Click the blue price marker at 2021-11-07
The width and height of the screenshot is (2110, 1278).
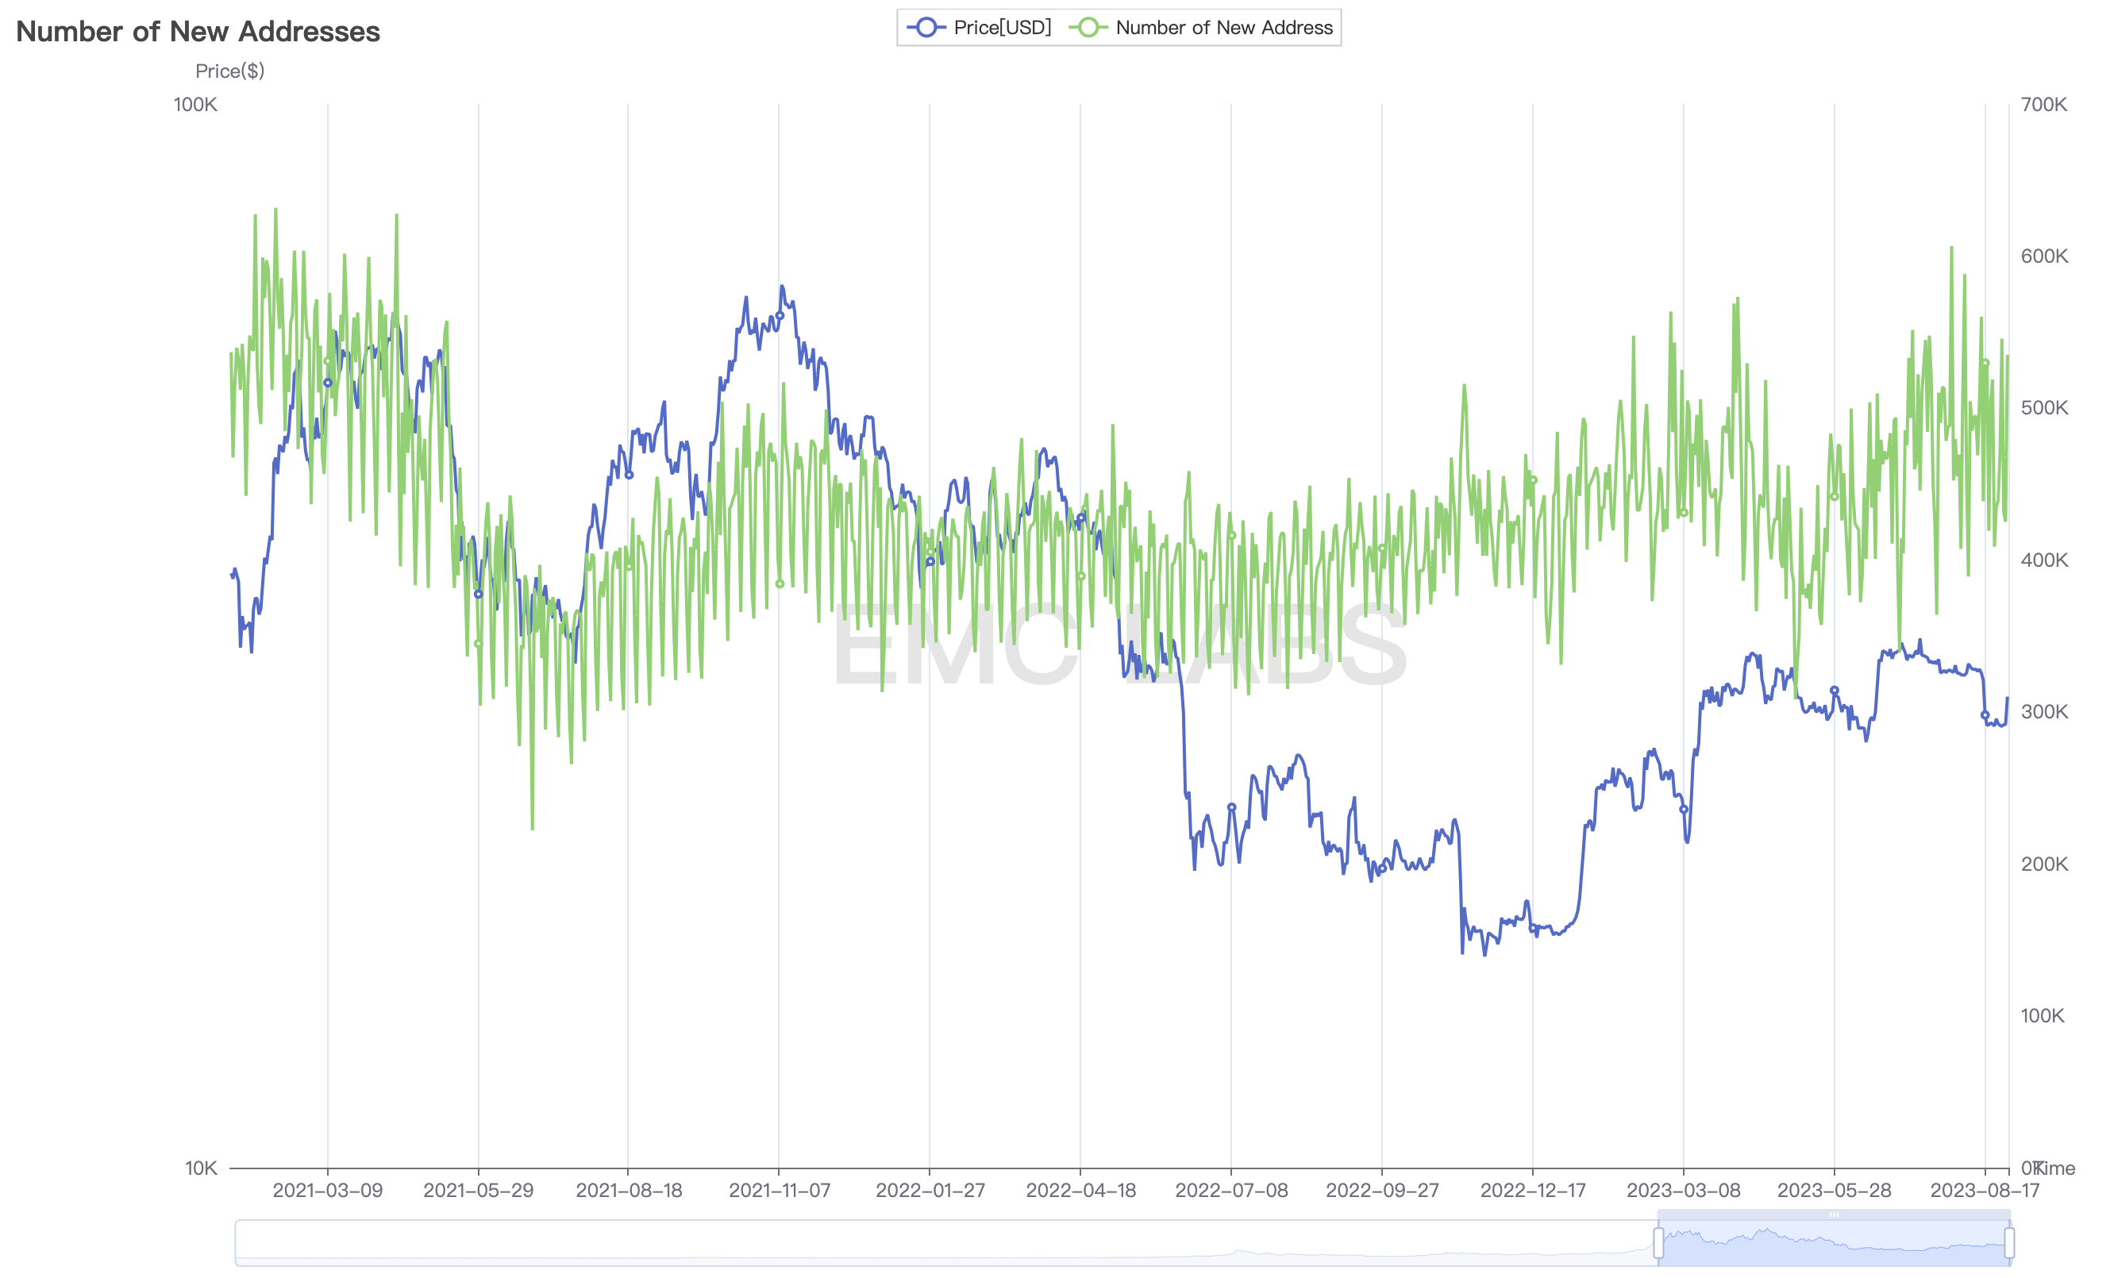(x=780, y=315)
